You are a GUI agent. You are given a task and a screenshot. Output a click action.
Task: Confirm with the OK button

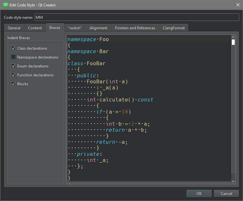click(x=199, y=193)
